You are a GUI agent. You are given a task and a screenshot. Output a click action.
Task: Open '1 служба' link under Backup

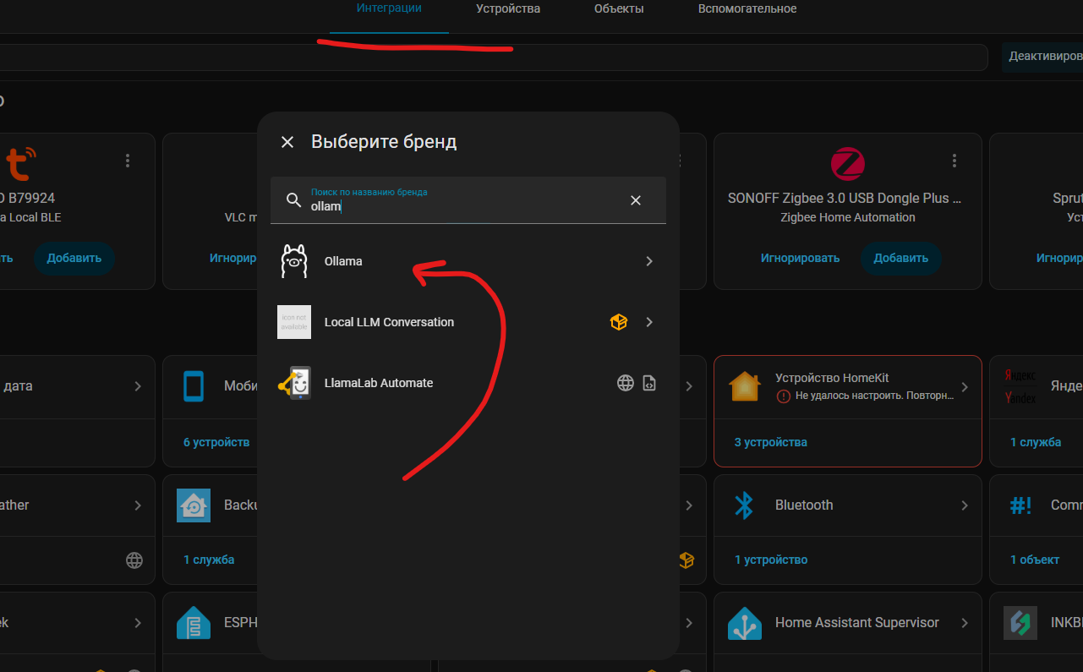209,560
